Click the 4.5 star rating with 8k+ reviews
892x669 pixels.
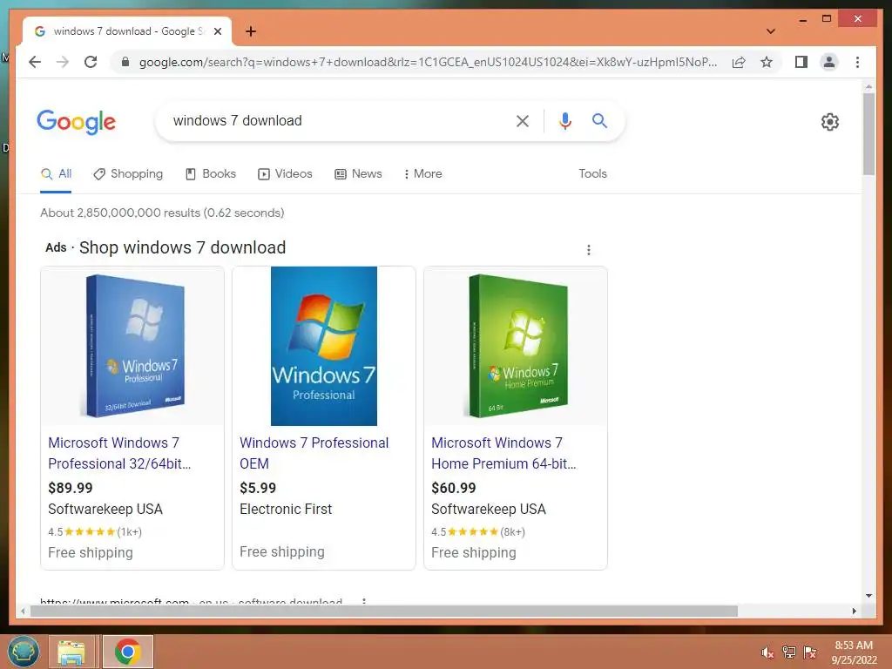tap(478, 532)
